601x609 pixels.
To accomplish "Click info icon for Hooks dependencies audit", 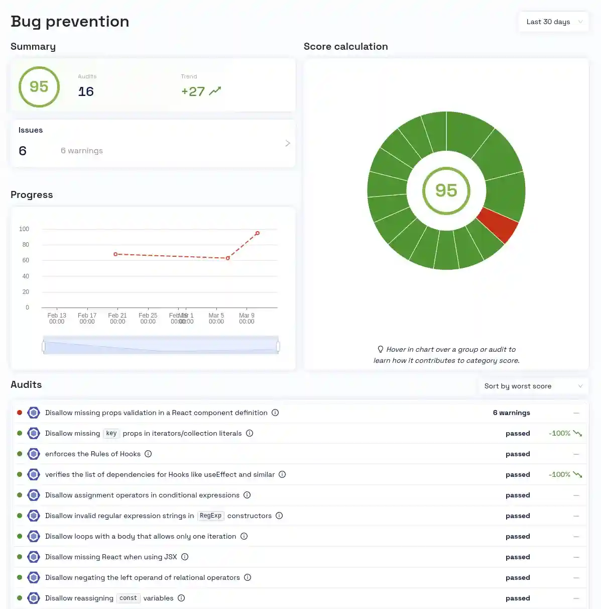I will (x=282, y=474).
